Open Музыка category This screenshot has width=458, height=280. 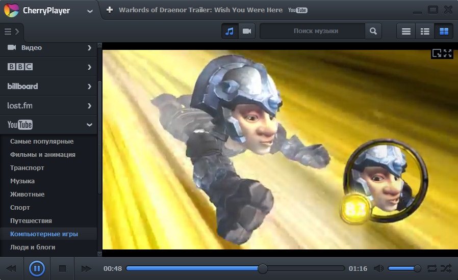click(22, 181)
